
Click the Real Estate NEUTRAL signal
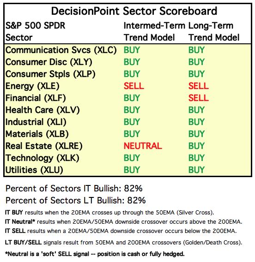tap(143, 146)
